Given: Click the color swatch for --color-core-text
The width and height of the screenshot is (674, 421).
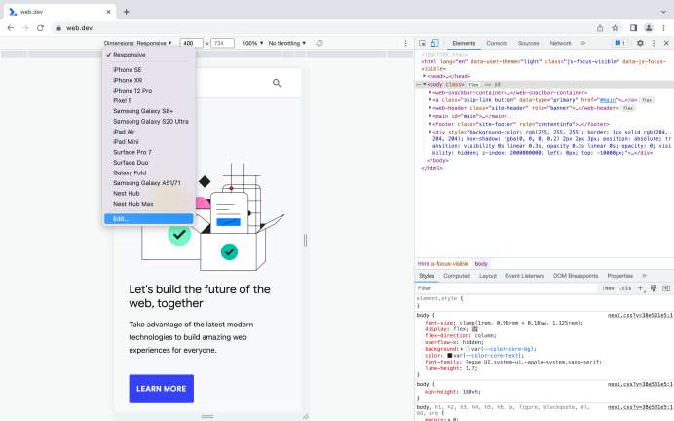Looking at the screenshot, I should coord(449,356).
